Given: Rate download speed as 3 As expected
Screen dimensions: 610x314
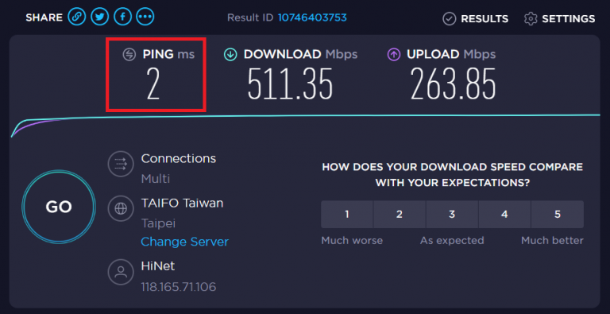Looking at the screenshot, I should pyautogui.click(x=452, y=215).
